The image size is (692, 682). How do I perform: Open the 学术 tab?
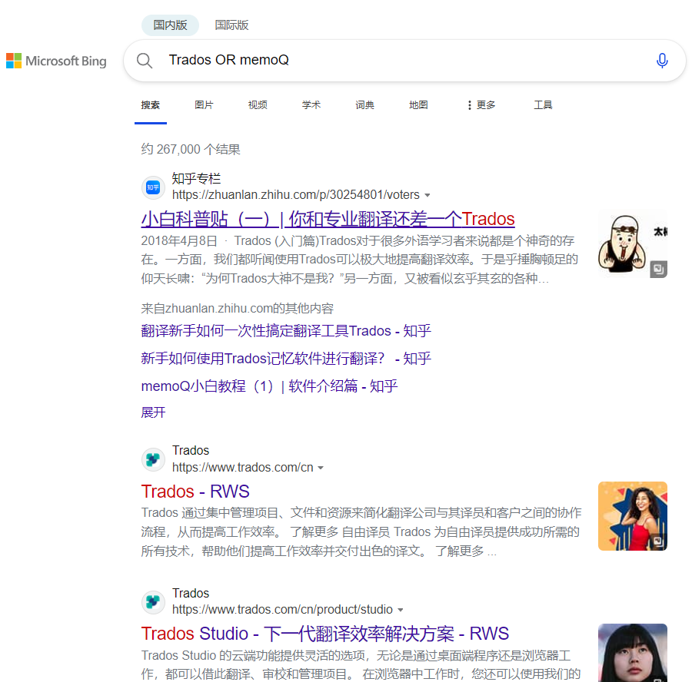pyautogui.click(x=311, y=105)
